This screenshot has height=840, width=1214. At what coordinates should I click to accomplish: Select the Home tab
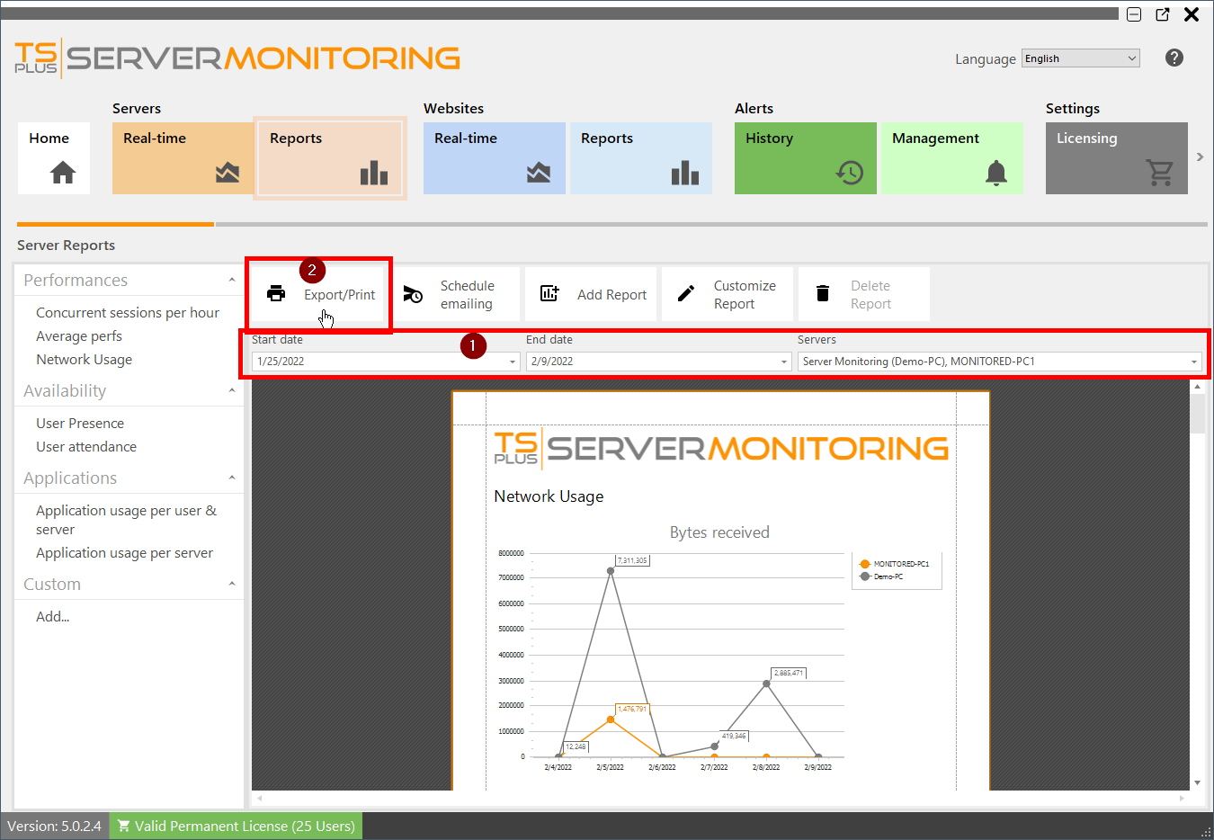(x=53, y=158)
